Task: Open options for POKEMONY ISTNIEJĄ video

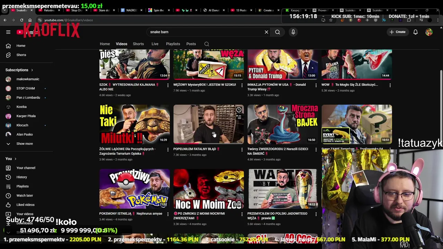Action: pos(168,214)
